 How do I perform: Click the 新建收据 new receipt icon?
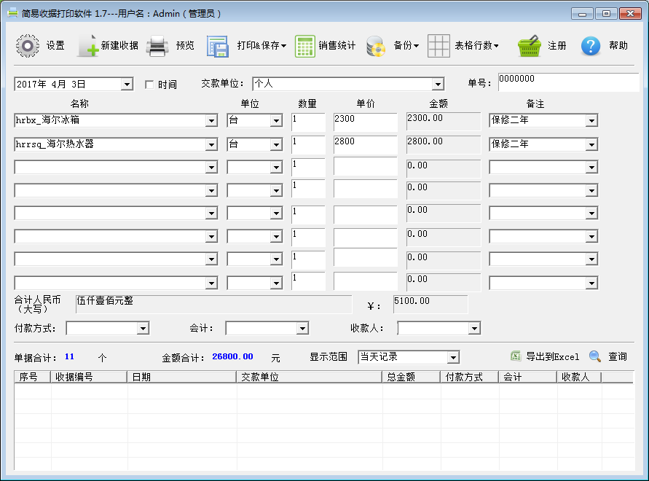(88, 46)
